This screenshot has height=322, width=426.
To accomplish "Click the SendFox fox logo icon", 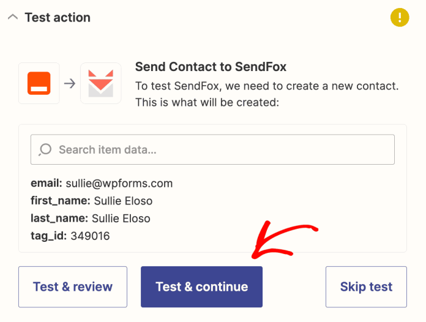I will pos(100,83).
